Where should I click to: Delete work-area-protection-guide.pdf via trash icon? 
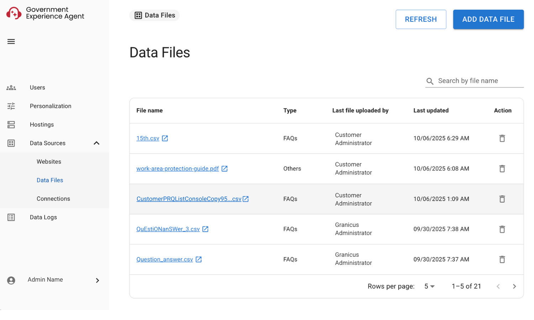pyautogui.click(x=502, y=169)
